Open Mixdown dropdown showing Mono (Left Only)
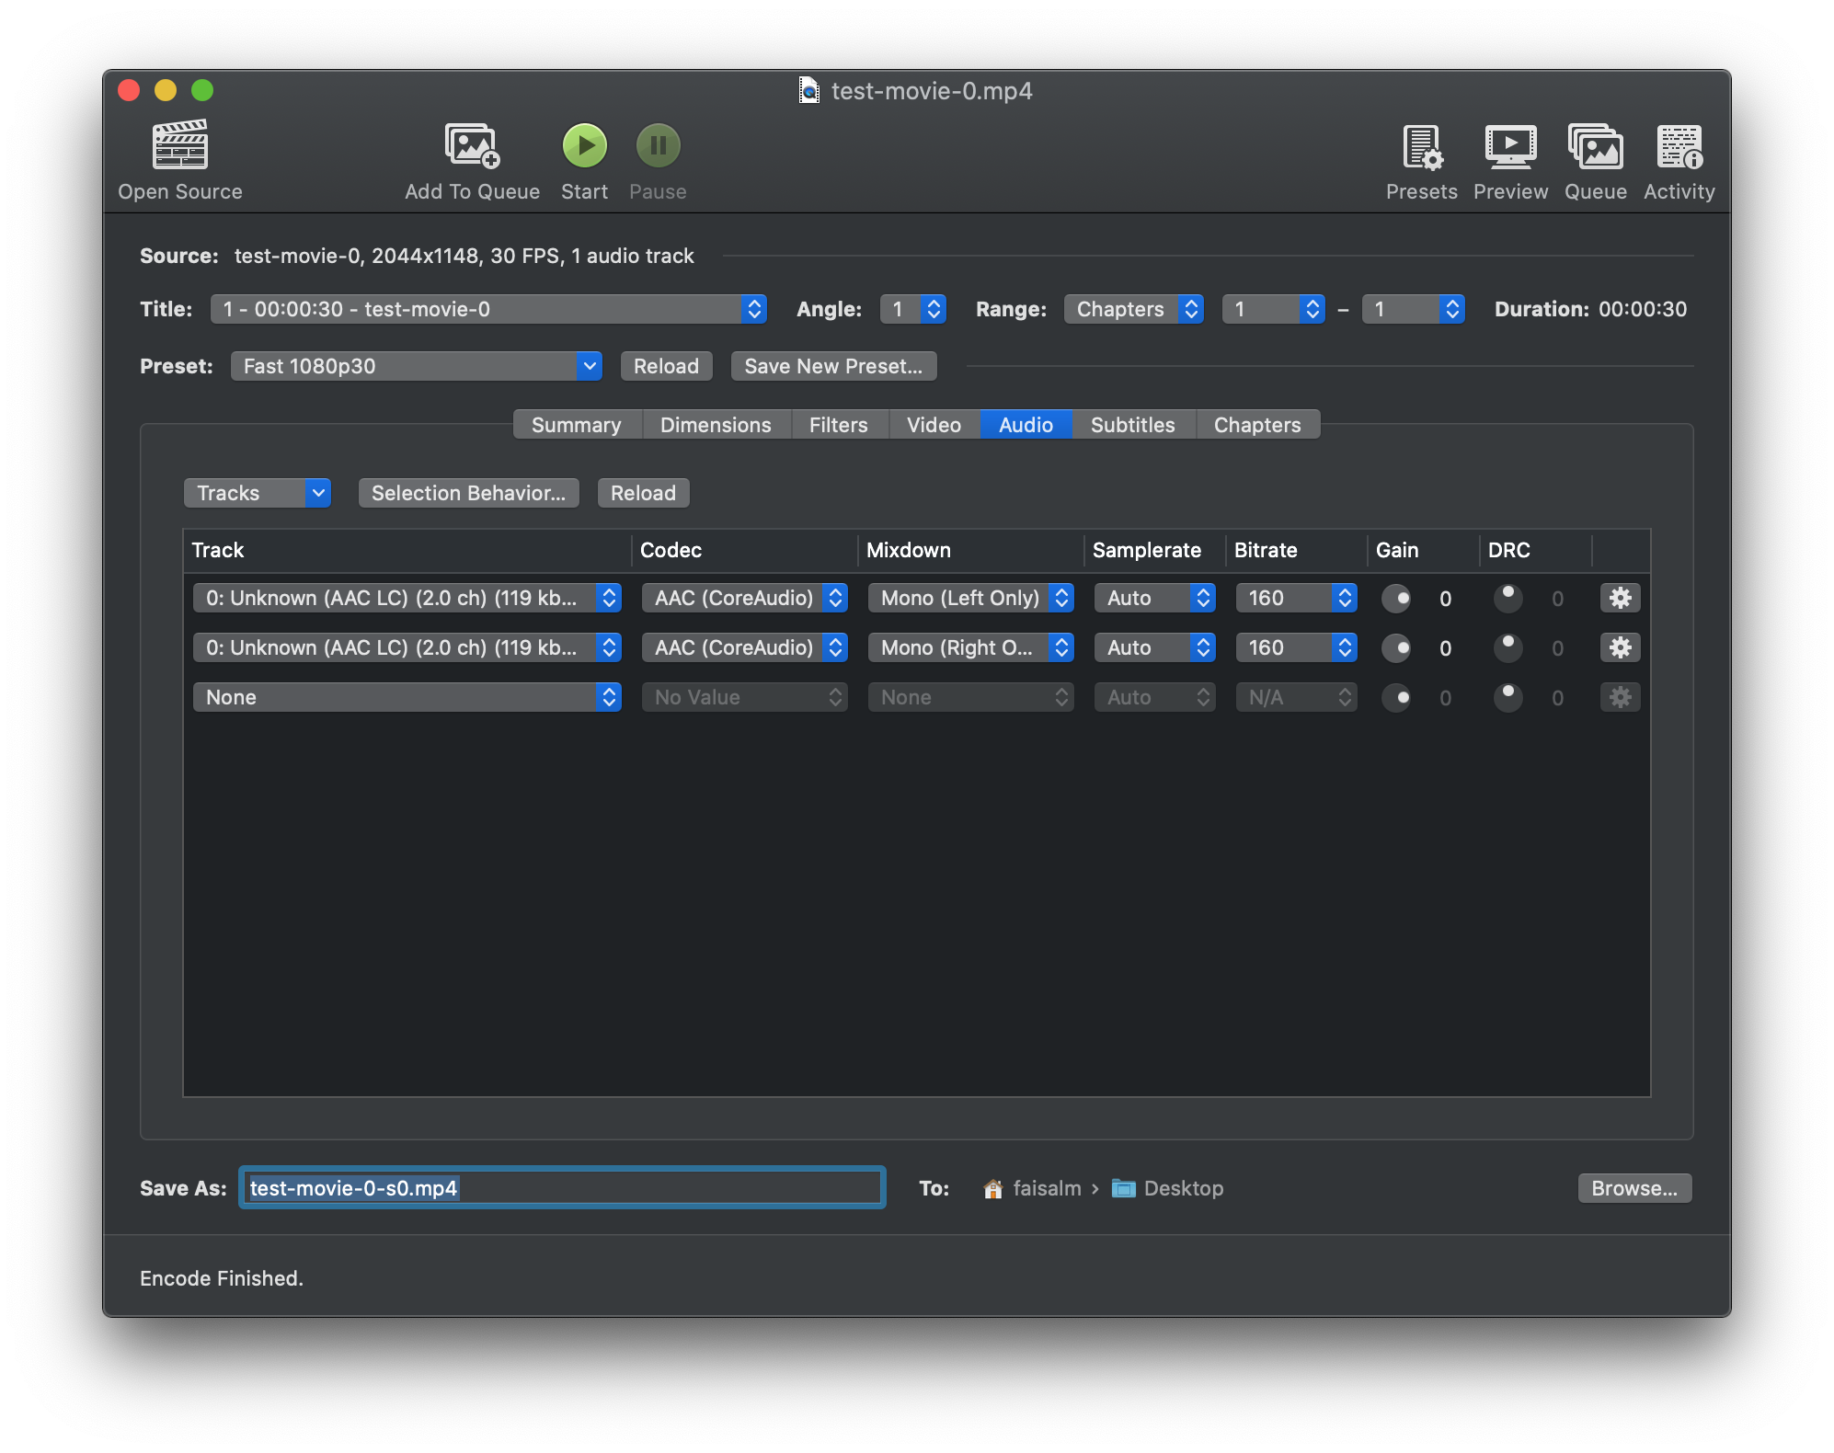The height and width of the screenshot is (1453, 1834). [970, 598]
